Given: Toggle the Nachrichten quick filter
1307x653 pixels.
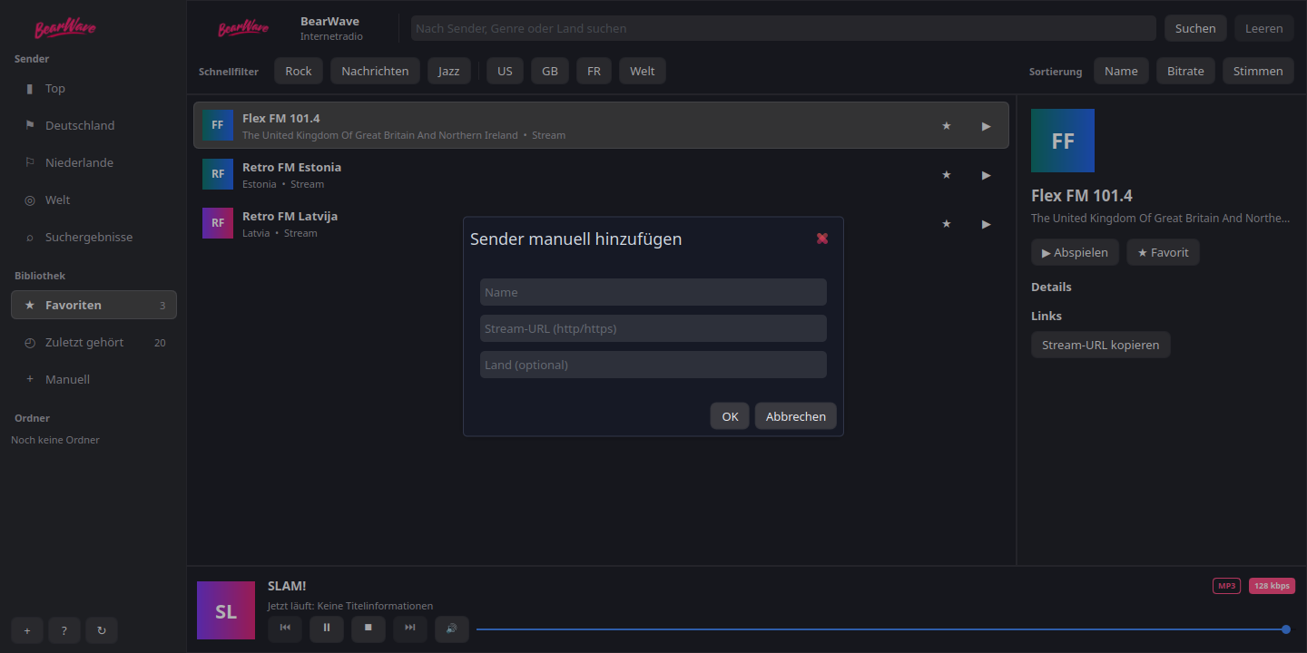Looking at the screenshot, I should [x=375, y=71].
